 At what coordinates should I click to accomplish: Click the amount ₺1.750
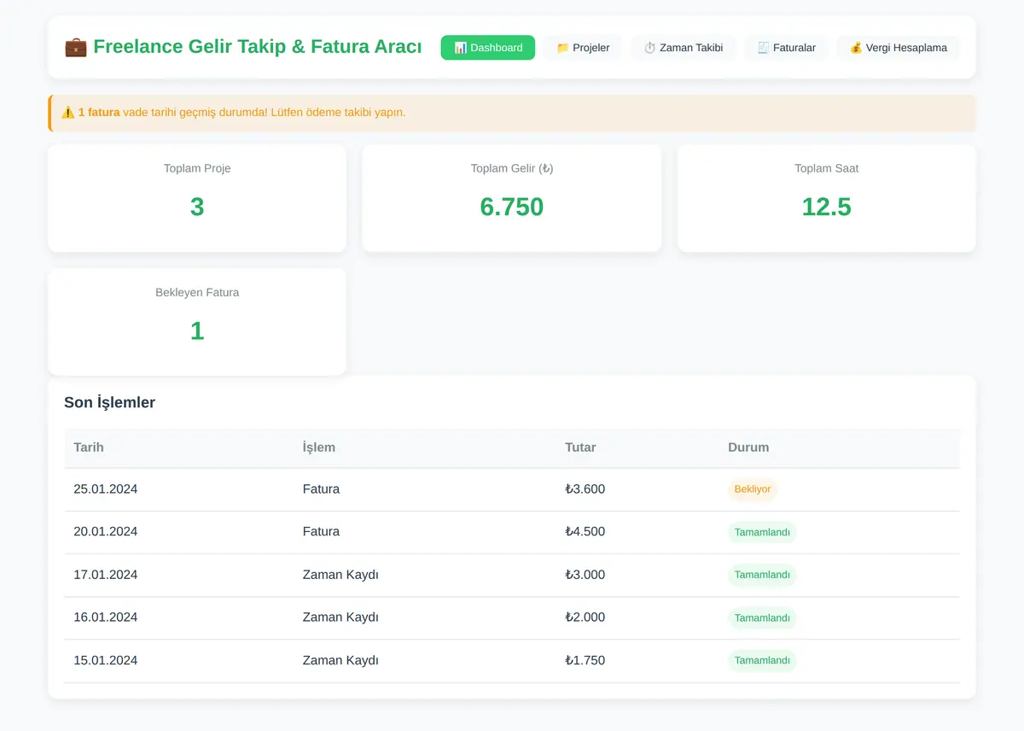click(585, 660)
